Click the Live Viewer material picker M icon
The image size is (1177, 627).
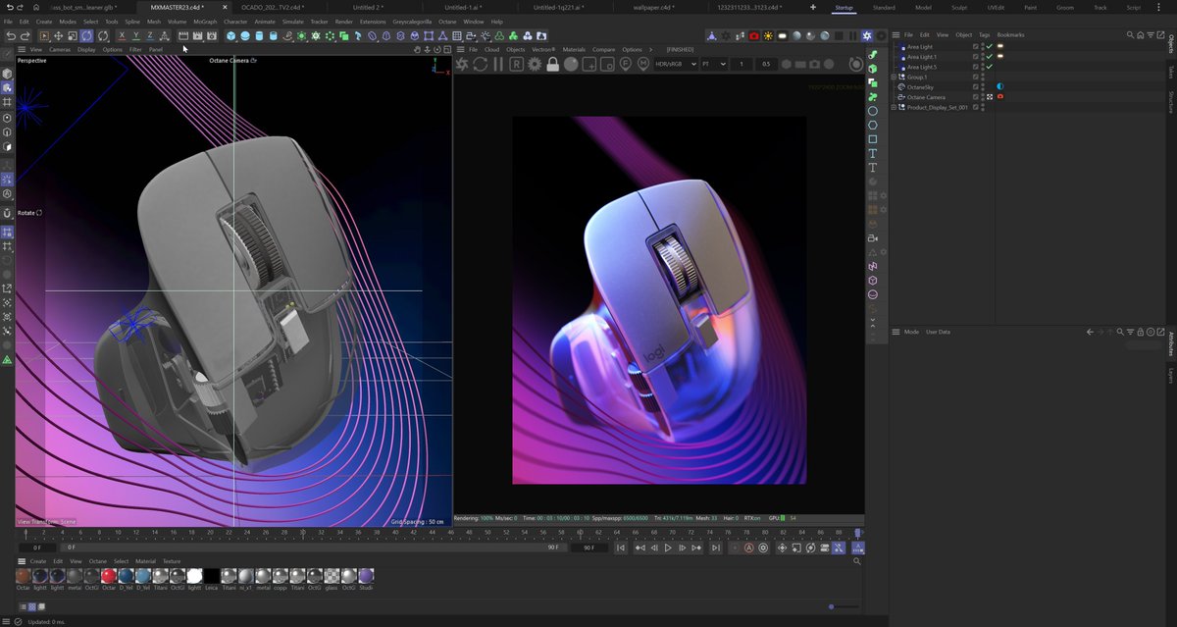tap(643, 64)
